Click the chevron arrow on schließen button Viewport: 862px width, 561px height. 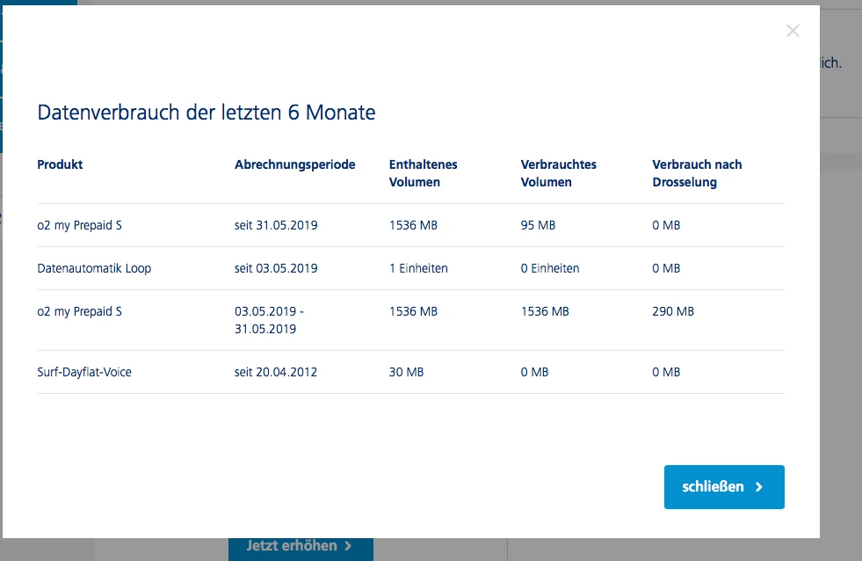pos(759,487)
